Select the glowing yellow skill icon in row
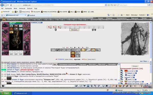The height and width of the screenshot is (95, 153). tap(83, 50)
